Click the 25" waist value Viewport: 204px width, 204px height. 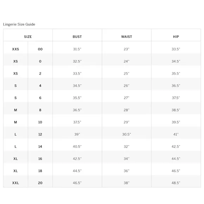click(x=127, y=74)
